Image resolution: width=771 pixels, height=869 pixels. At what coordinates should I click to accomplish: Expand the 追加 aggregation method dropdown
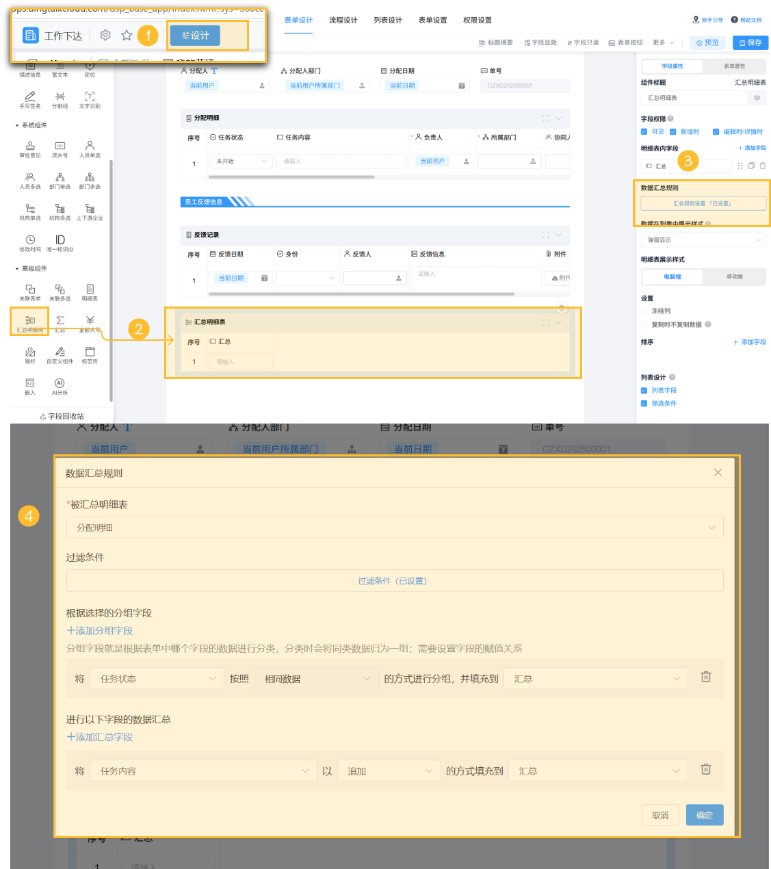coord(389,771)
